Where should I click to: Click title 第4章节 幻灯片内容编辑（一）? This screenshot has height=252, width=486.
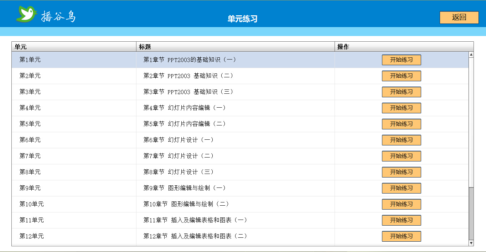185,108
